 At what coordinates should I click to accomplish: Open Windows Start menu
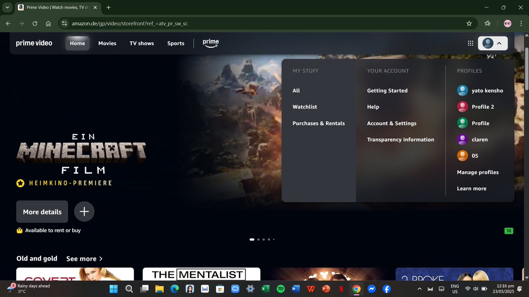[x=114, y=289]
